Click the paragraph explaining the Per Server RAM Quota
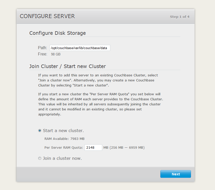The height and width of the screenshot is (190, 215). pyautogui.click(x=101, y=104)
